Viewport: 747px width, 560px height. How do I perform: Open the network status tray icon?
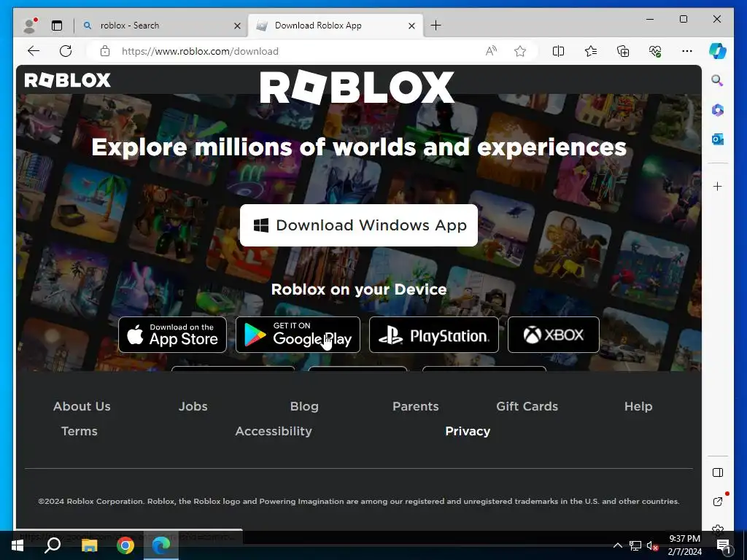pos(635,545)
